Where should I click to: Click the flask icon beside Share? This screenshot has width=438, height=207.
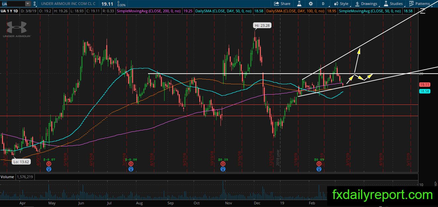tap(299, 4)
